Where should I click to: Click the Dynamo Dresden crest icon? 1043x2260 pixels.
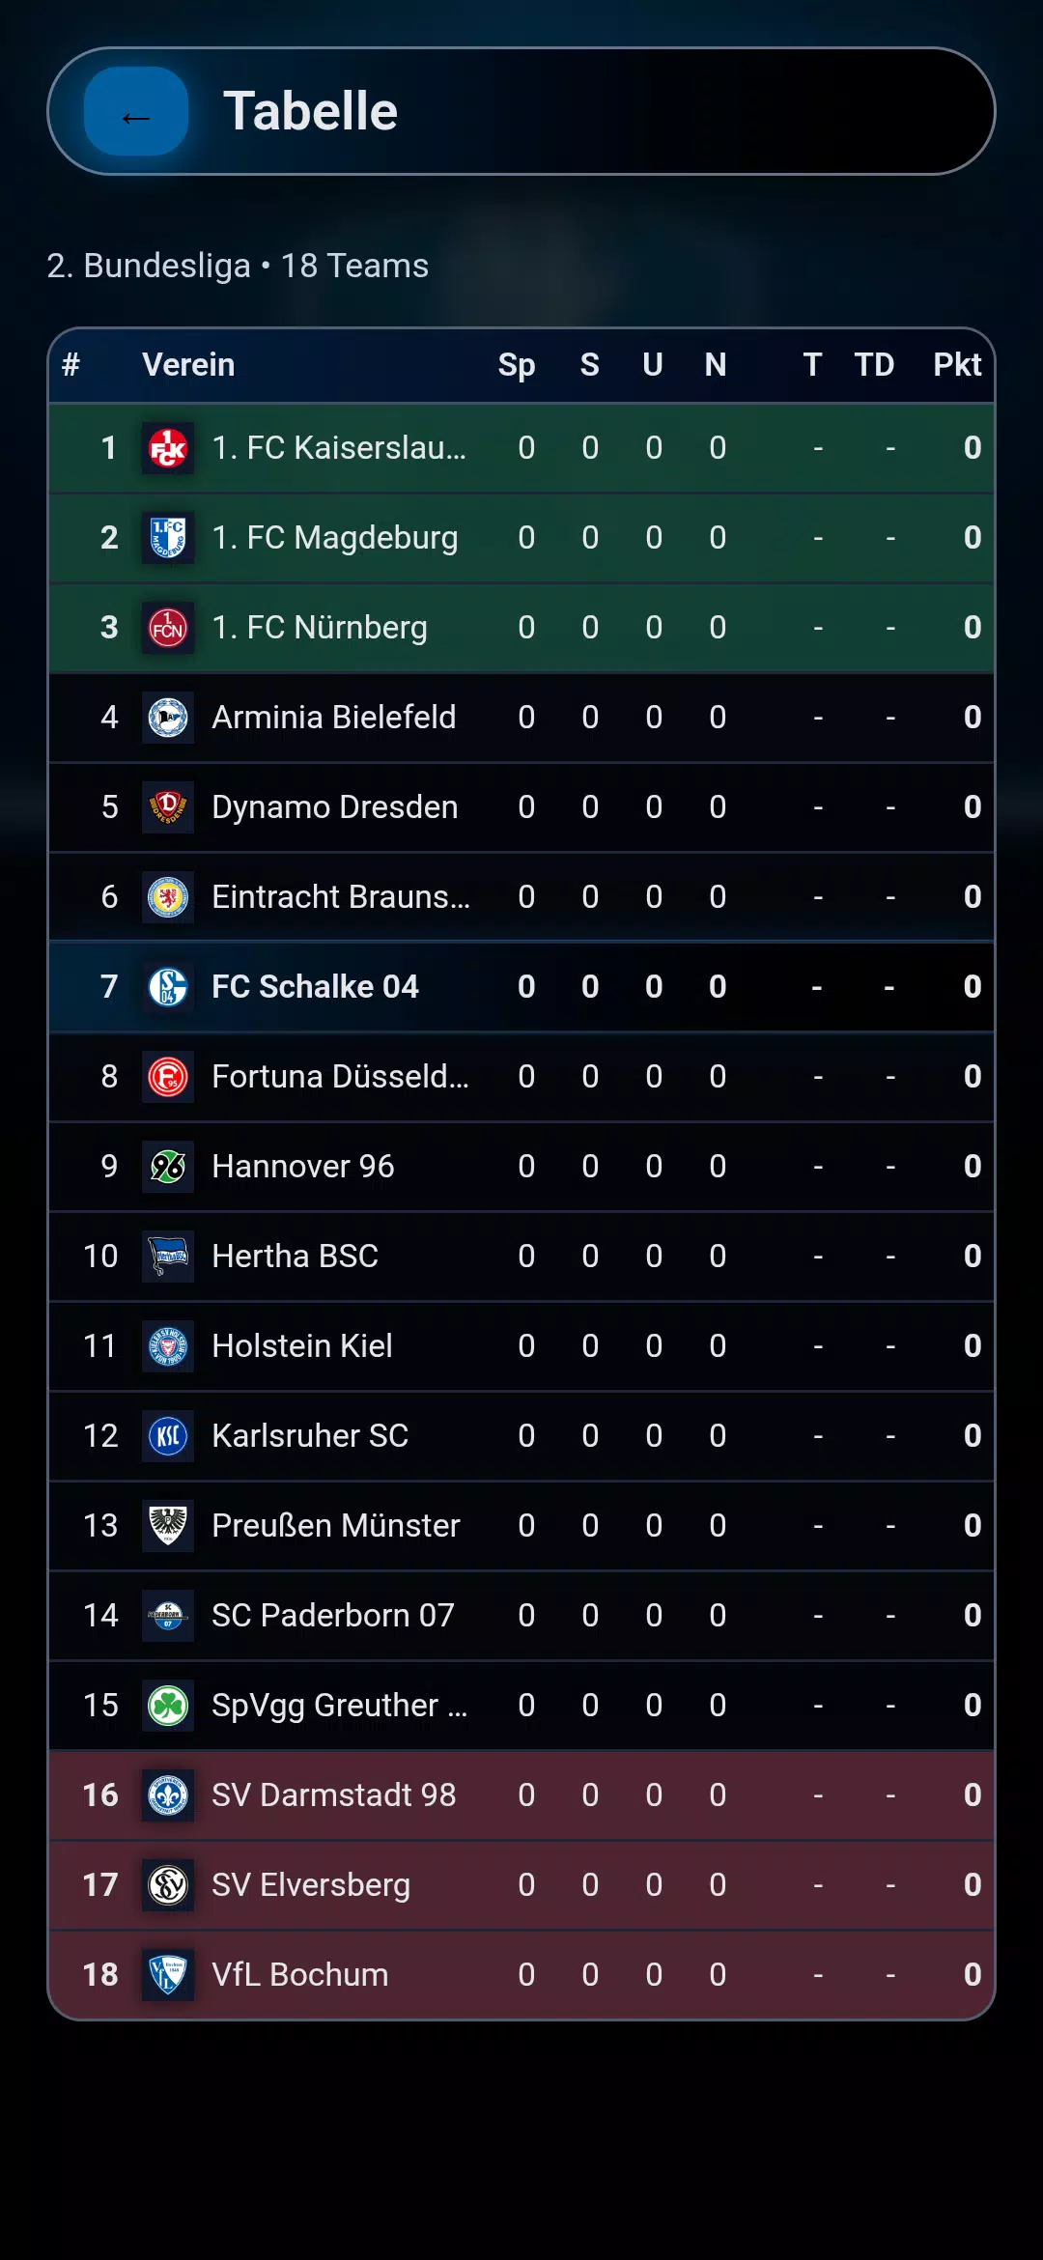click(168, 807)
